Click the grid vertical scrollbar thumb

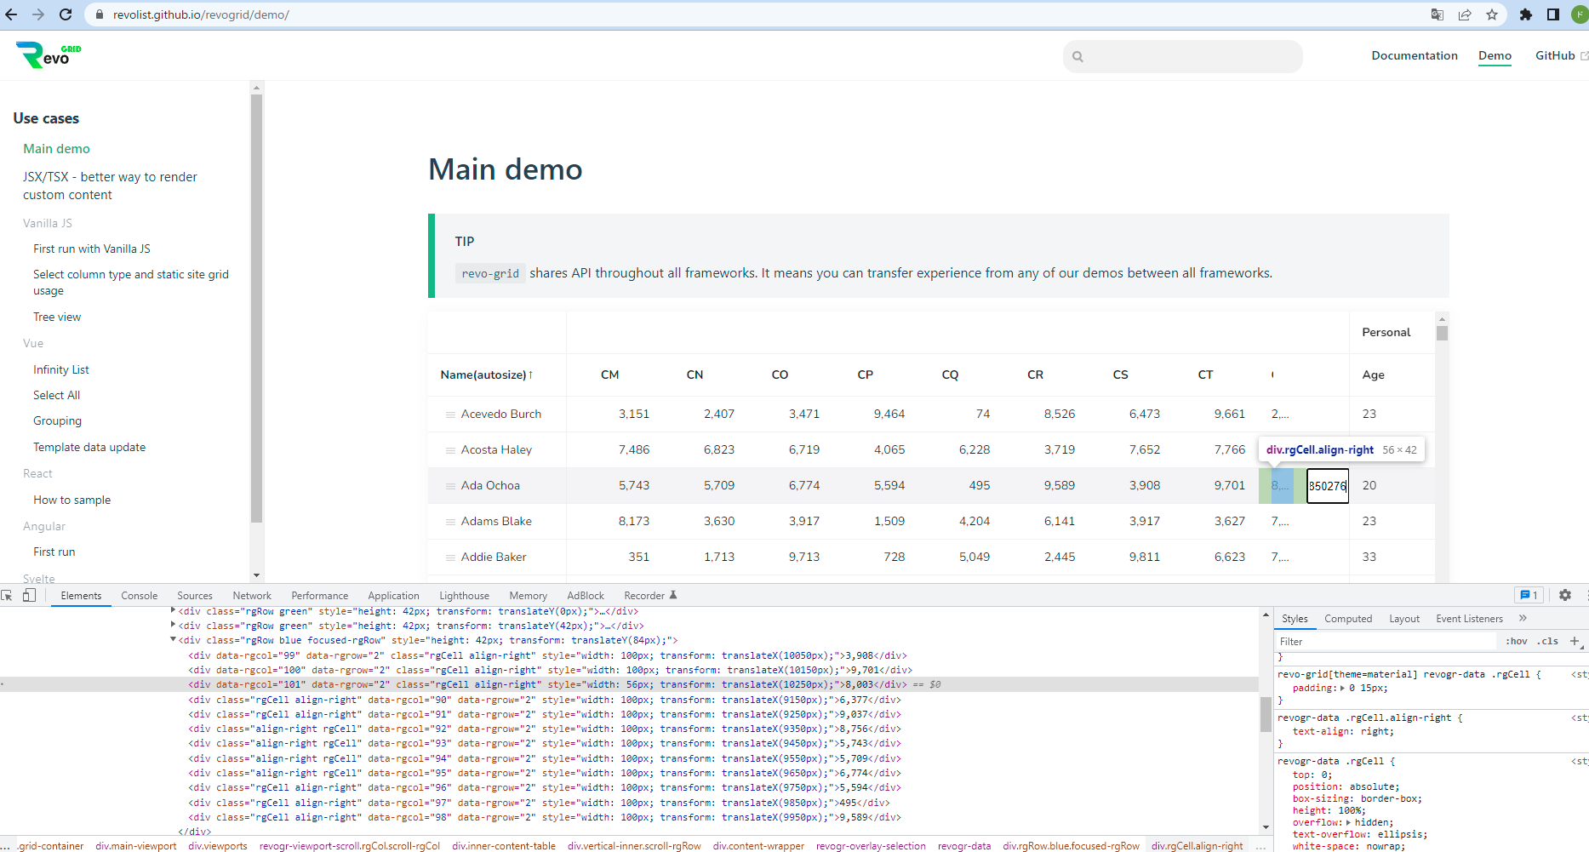pyautogui.click(x=1442, y=333)
